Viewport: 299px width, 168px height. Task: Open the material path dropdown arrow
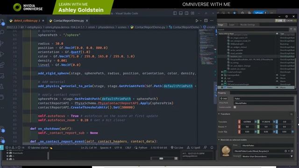pyautogui.click(x=289, y=151)
